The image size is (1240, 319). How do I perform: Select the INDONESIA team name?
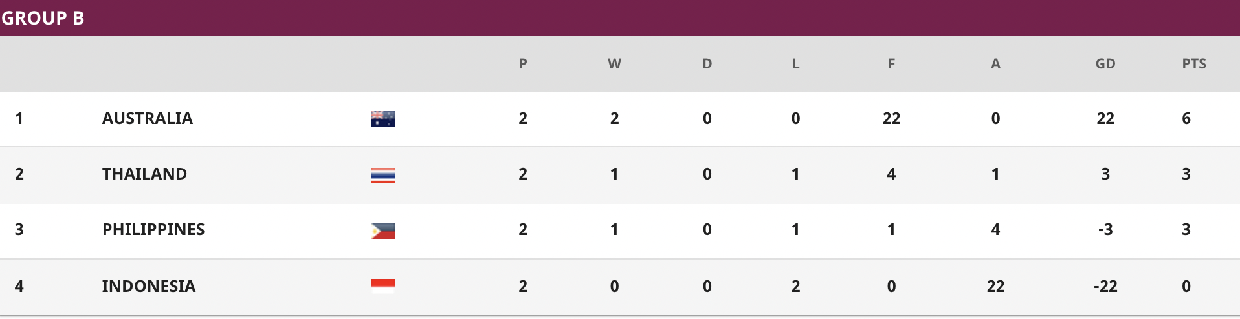(x=149, y=286)
